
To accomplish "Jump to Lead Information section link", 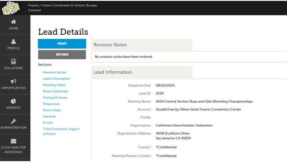I will pyautogui.click(x=56, y=79).
